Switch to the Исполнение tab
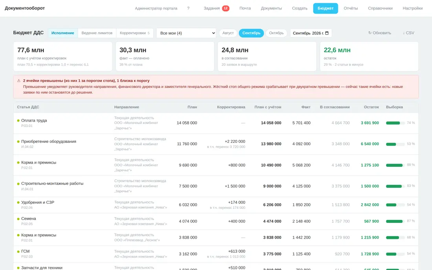 (x=63, y=33)
